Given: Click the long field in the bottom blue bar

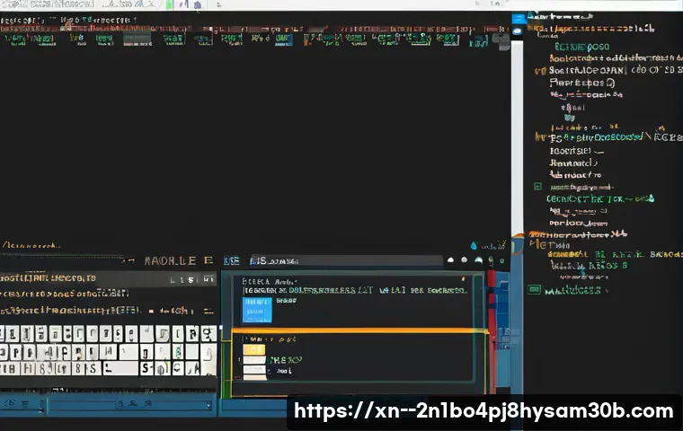Looking at the screenshot, I should 129,404.
